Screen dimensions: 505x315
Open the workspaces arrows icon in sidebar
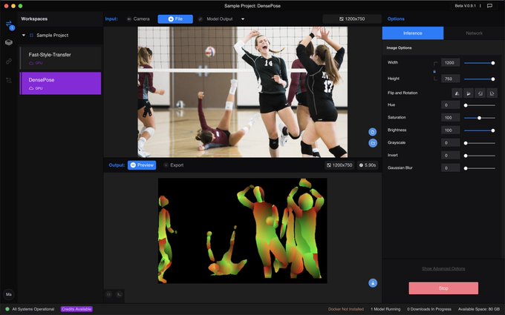pos(9,24)
